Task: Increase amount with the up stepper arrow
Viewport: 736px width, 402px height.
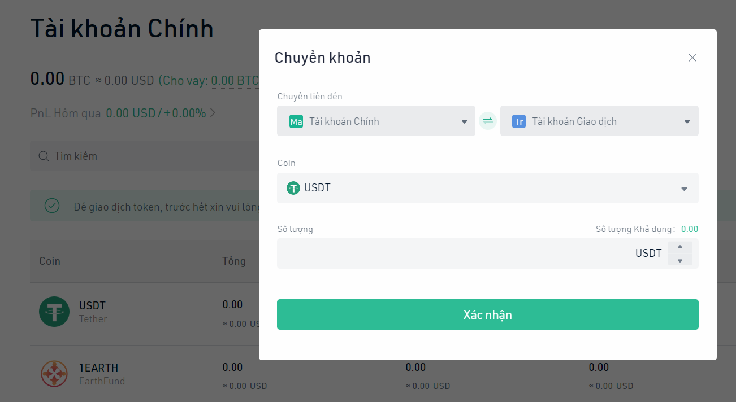Action: (x=680, y=247)
